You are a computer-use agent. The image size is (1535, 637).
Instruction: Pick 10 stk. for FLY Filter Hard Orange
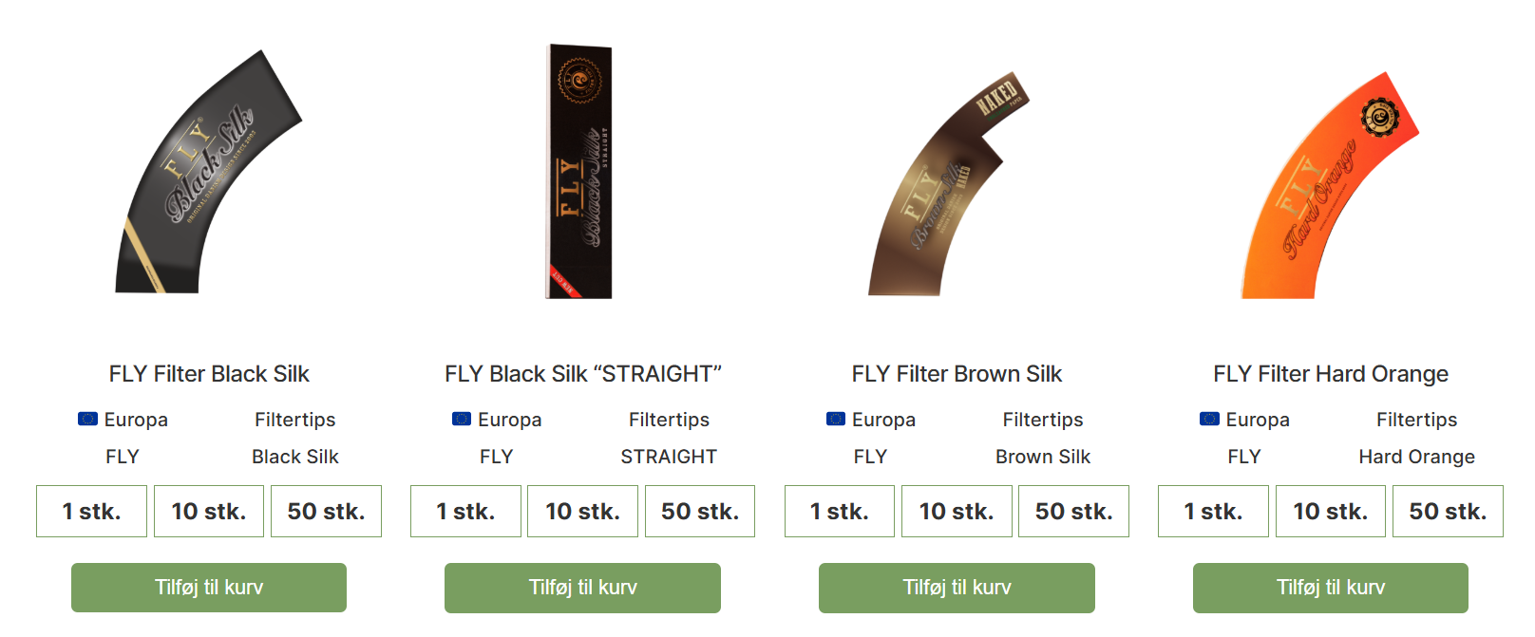pos(1330,512)
